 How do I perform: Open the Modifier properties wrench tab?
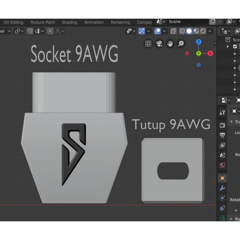[x=222, y=188]
